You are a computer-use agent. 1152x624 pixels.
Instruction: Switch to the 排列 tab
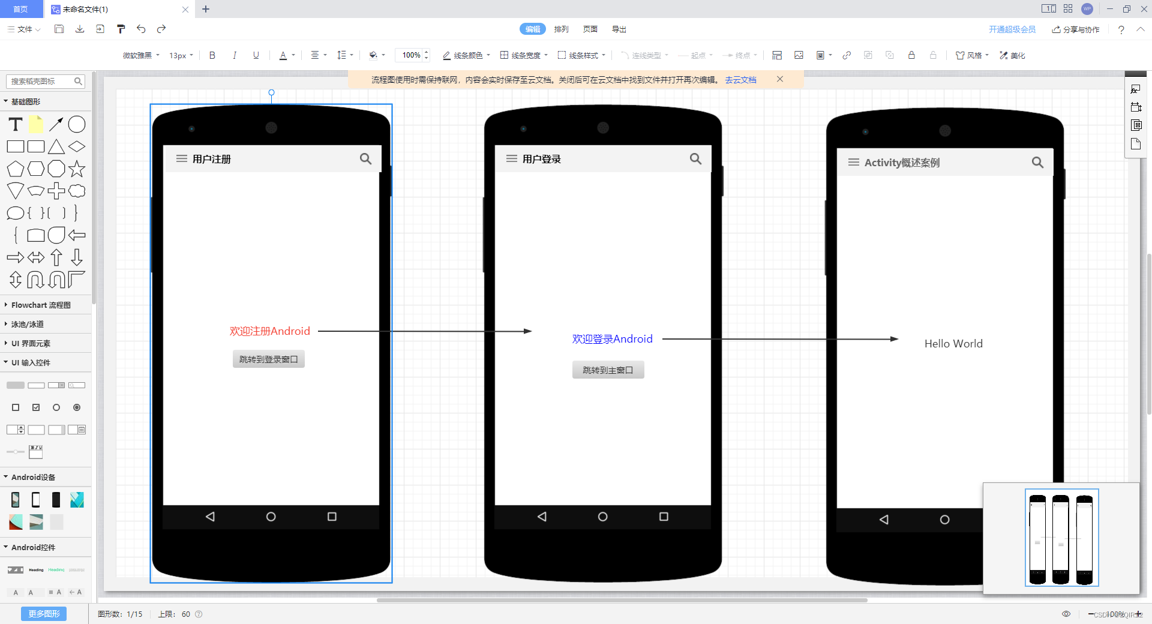pos(561,29)
